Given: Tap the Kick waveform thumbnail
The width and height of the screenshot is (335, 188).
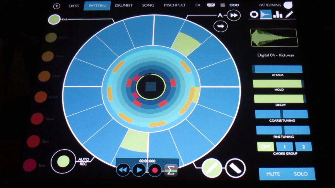Looking at the screenshot, I should point(274,38).
